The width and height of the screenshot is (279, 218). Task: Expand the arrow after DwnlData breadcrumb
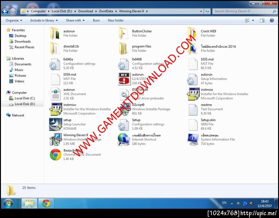(x=116, y=11)
